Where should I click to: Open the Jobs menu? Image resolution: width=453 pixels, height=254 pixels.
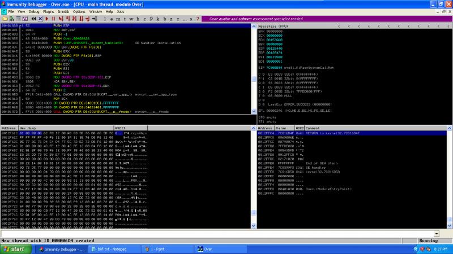tap(121, 12)
